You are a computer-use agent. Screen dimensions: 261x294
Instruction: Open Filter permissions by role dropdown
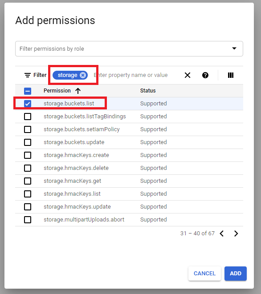[x=129, y=49]
